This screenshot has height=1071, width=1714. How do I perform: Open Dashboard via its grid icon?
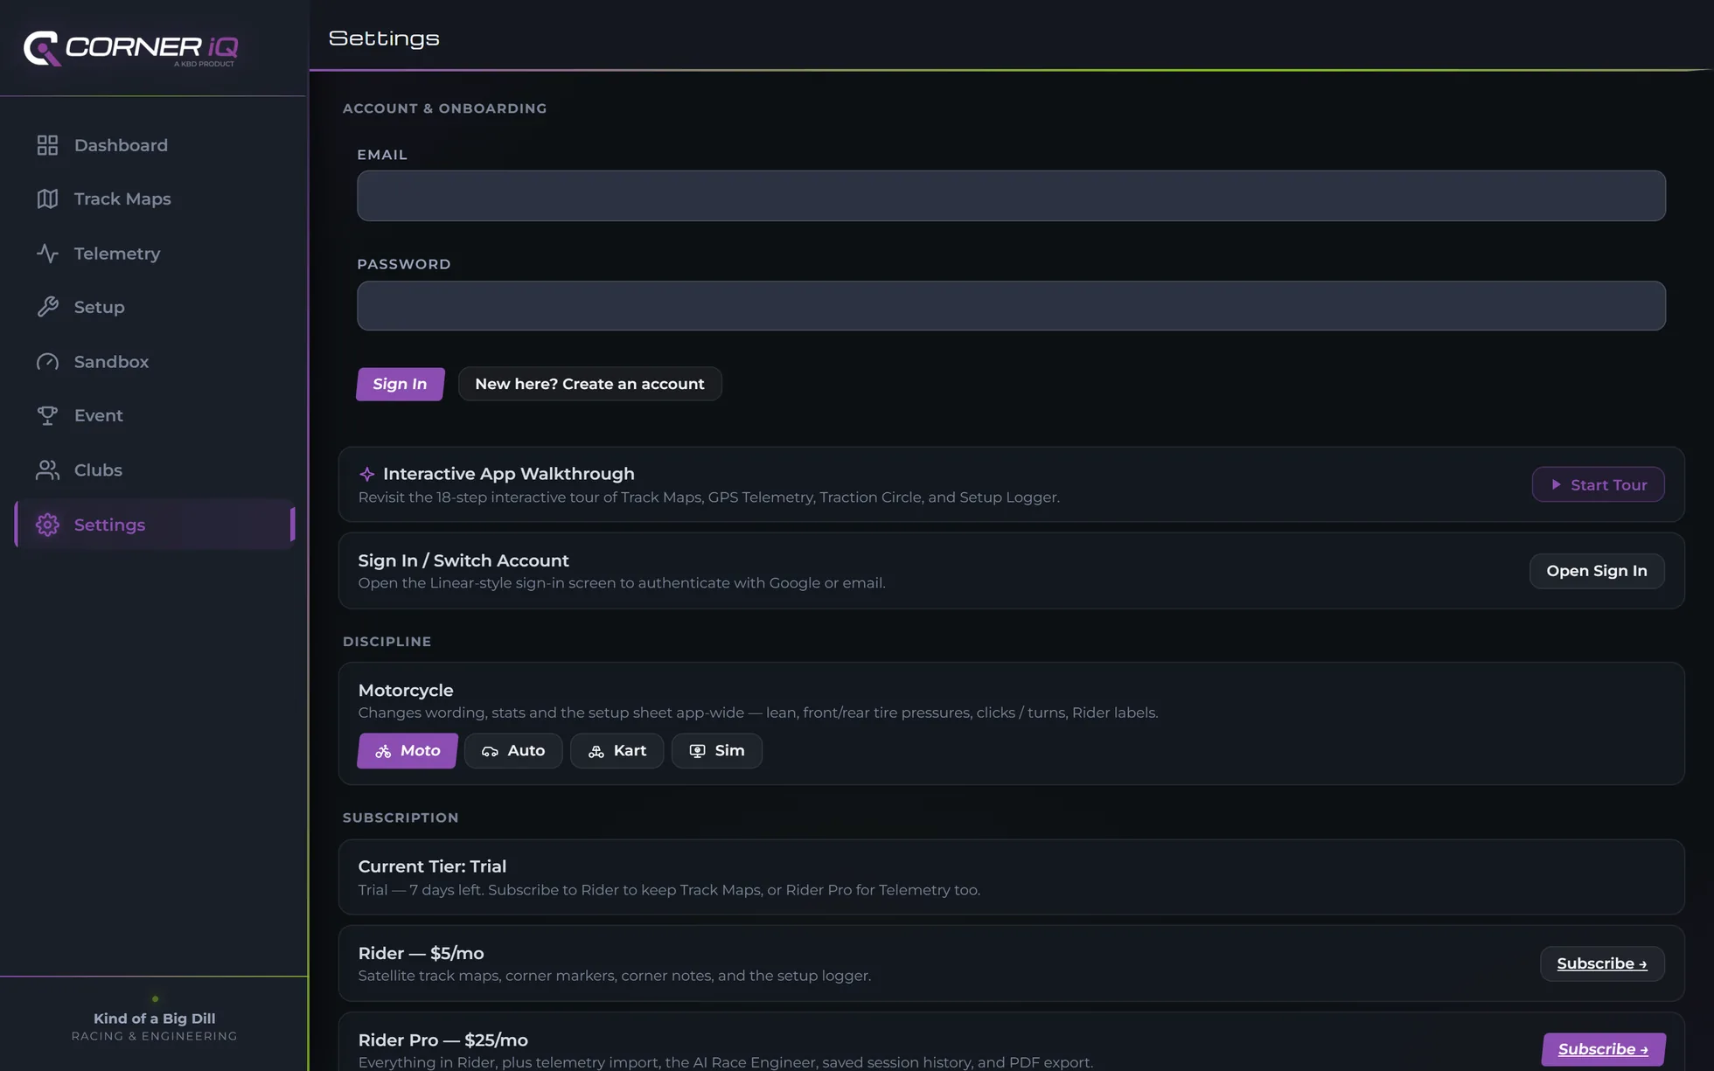[47, 145]
